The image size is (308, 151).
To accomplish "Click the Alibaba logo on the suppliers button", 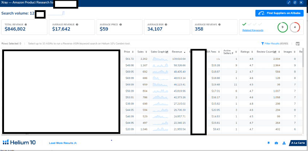I will 262,13.
